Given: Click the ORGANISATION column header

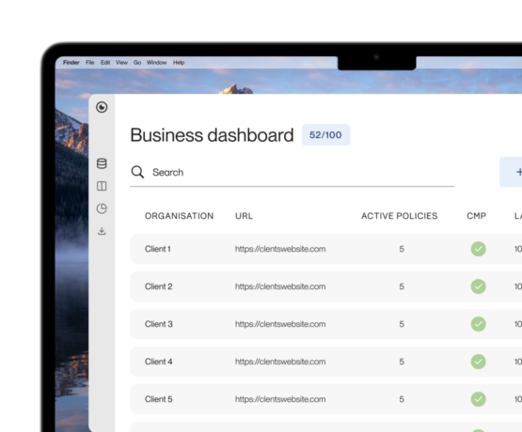Looking at the screenshot, I should tap(179, 216).
